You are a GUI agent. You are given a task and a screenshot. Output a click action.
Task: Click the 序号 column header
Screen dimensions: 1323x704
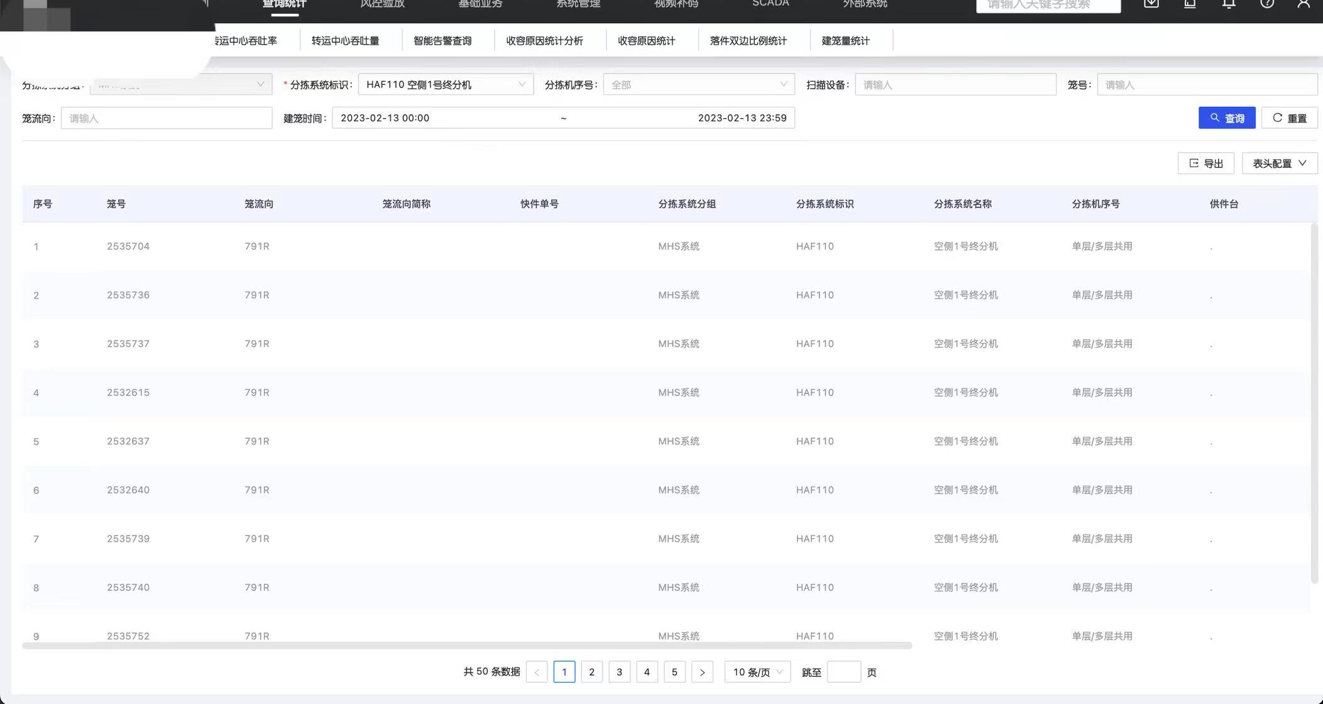pos(43,204)
